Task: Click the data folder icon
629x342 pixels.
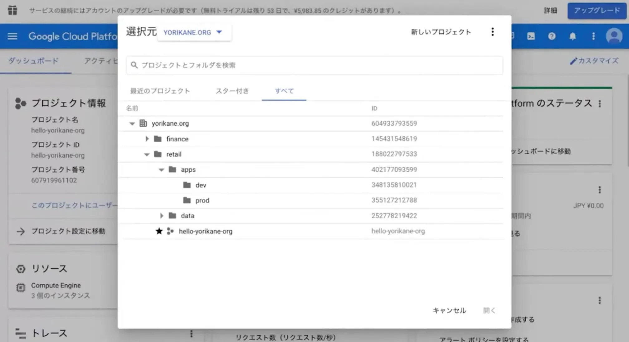Action: pyautogui.click(x=172, y=215)
